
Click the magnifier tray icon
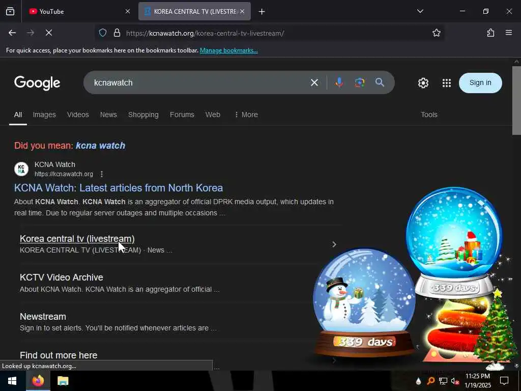click(x=431, y=381)
